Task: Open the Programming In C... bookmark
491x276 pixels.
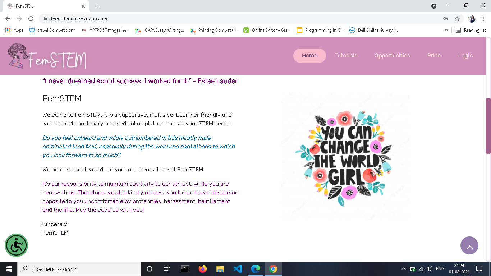Action: pos(320,30)
